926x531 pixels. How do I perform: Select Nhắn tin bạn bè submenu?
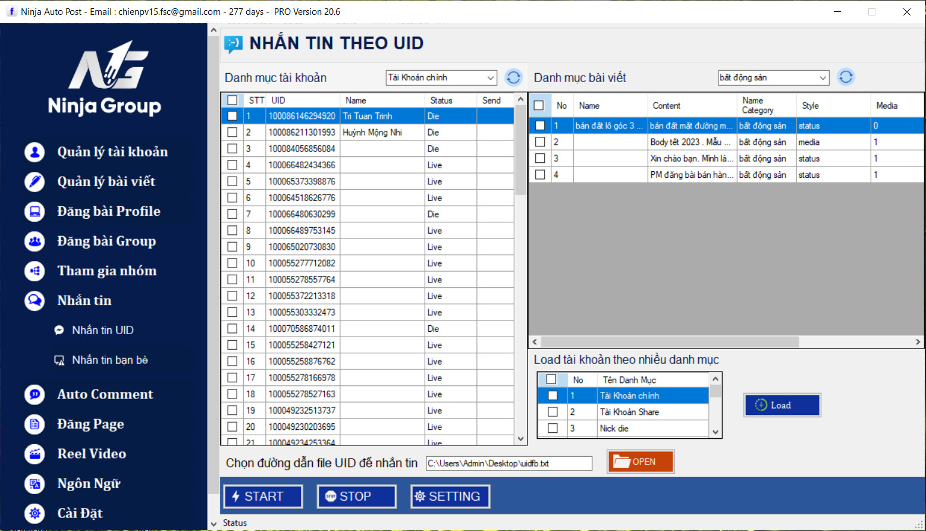click(x=110, y=360)
